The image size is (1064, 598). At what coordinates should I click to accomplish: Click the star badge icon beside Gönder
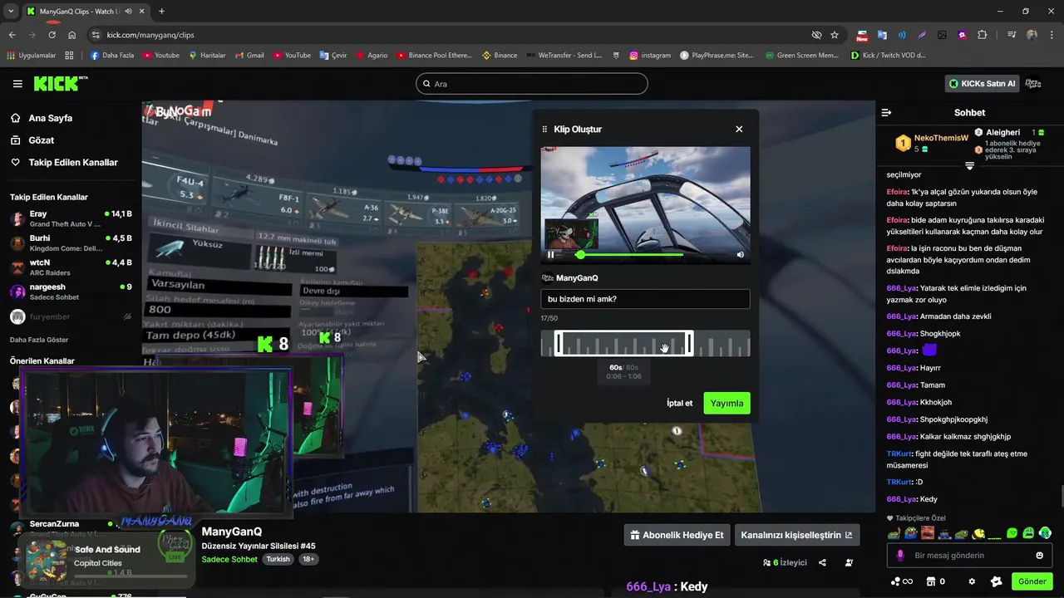tap(997, 581)
